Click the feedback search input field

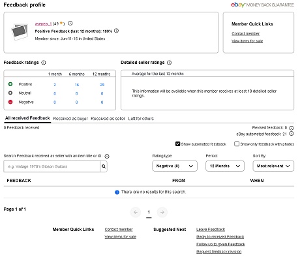[x=52, y=166]
